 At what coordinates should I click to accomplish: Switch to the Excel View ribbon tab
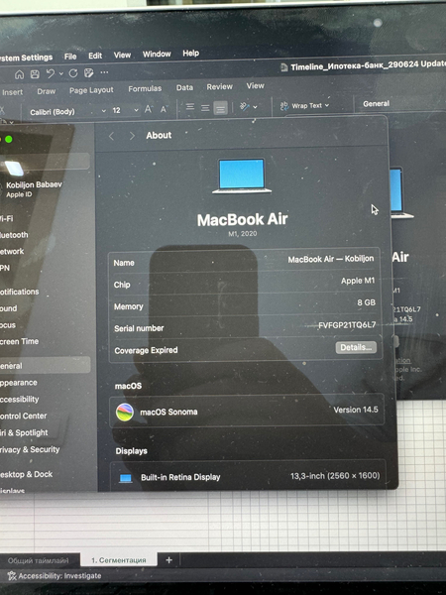click(256, 85)
